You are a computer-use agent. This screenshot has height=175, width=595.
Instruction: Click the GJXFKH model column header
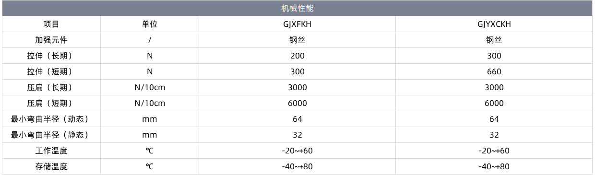[x=297, y=24]
